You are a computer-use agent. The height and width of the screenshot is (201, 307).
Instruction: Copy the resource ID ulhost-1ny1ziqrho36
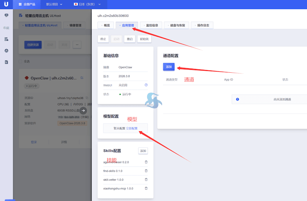pyautogui.click(x=87, y=98)
